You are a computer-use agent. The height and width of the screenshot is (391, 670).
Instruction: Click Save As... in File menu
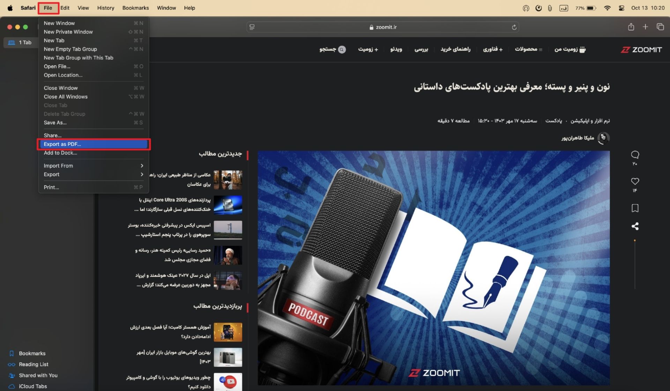(54, 122)
